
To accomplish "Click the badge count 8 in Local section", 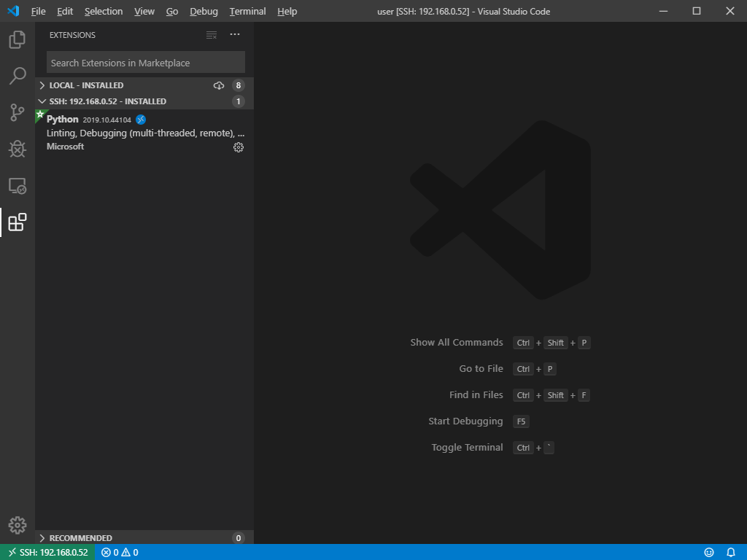I will pyautogui.click(x=239, y=86).
